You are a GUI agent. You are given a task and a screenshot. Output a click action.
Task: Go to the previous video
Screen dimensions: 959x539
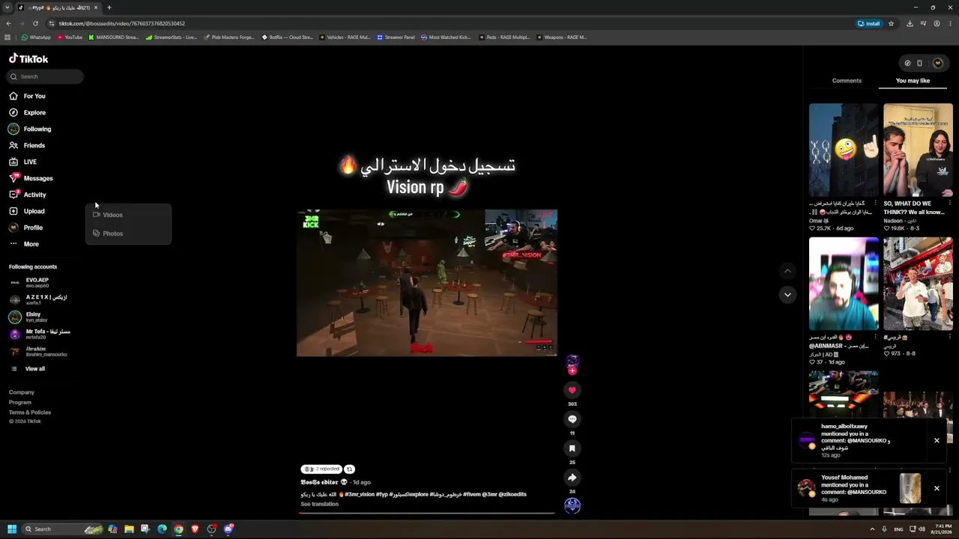(787, 270)
